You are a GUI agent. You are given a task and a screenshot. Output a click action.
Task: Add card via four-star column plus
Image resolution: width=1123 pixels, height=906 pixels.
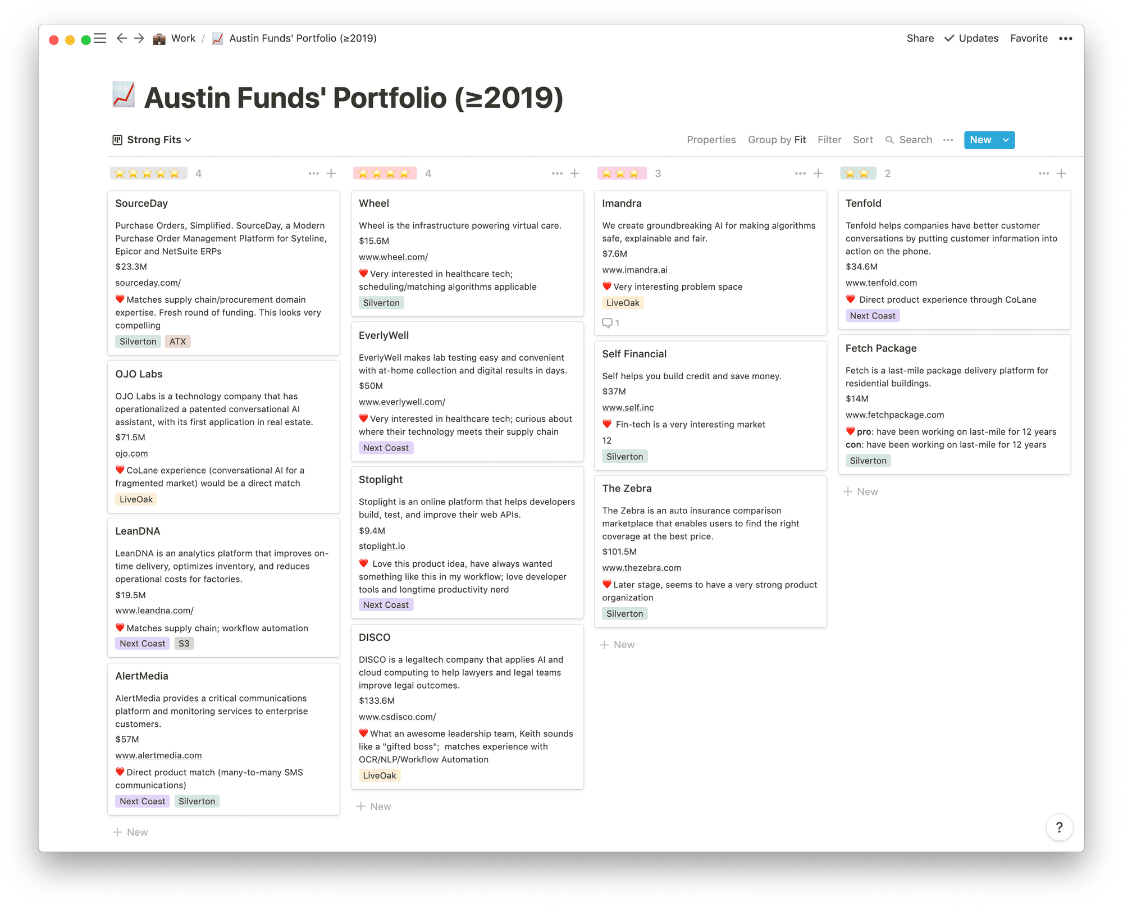point(575,174)
